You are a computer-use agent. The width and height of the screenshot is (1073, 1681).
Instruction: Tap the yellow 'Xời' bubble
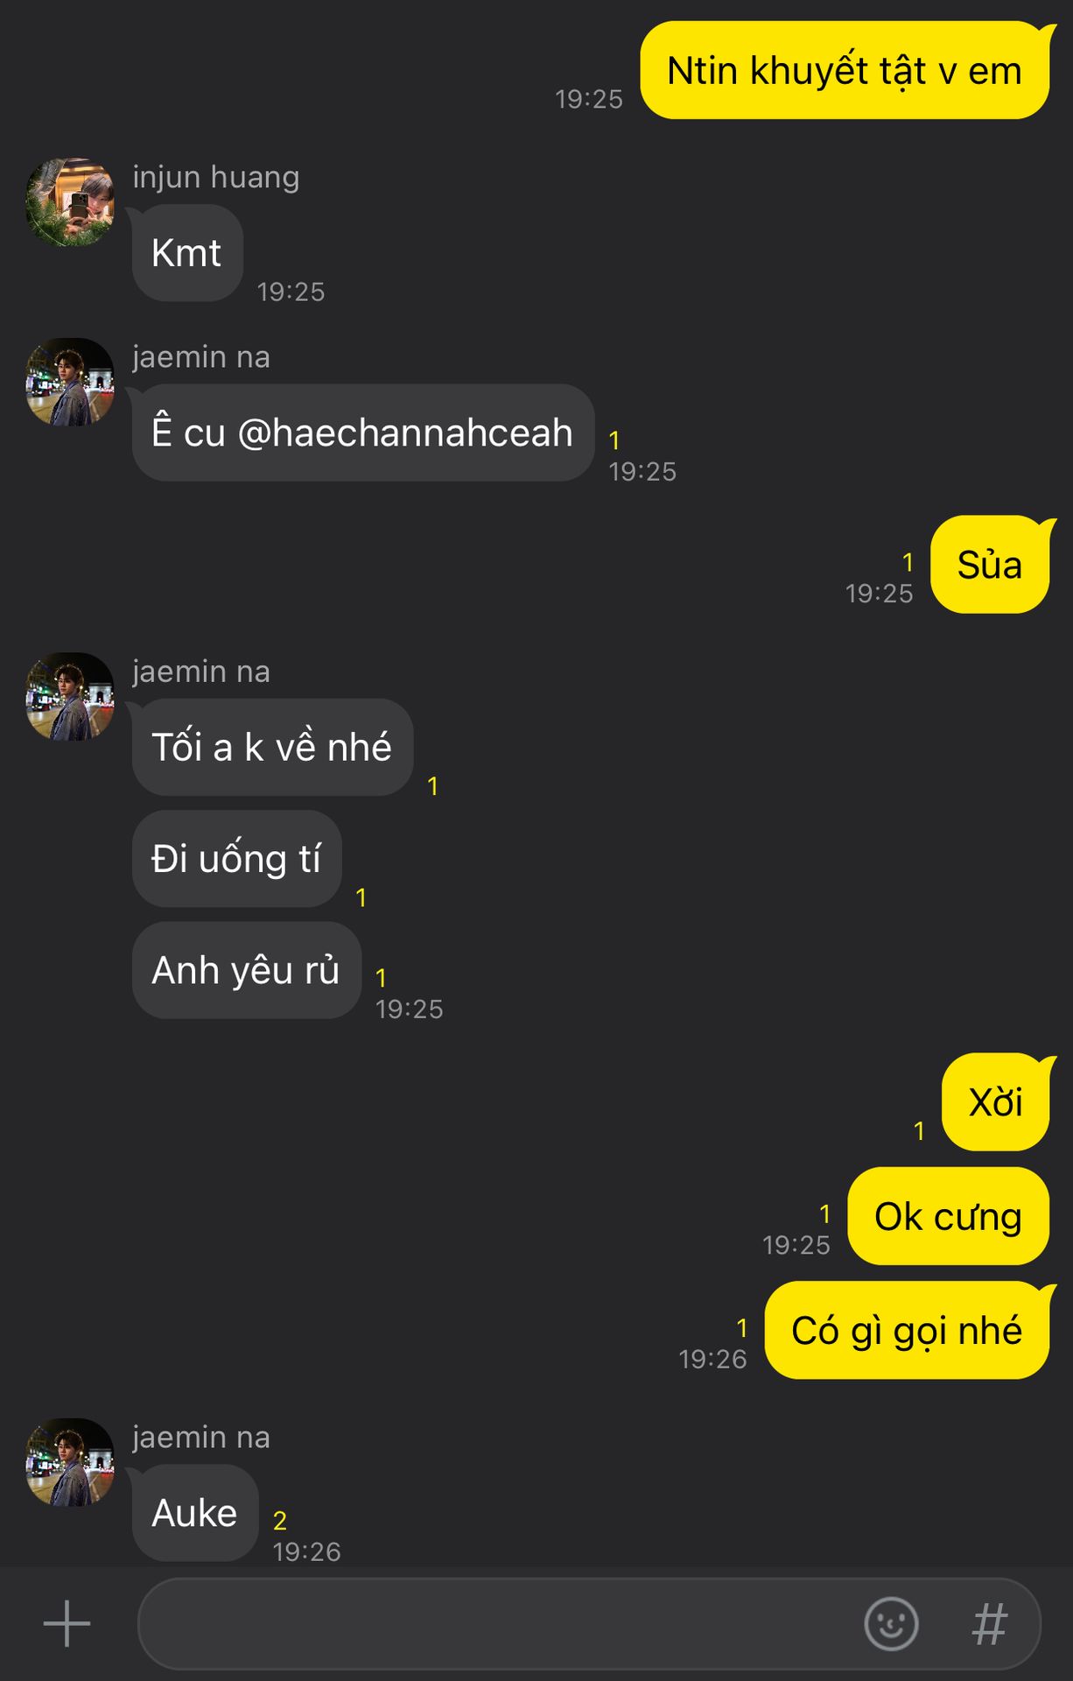point(996,1102)
